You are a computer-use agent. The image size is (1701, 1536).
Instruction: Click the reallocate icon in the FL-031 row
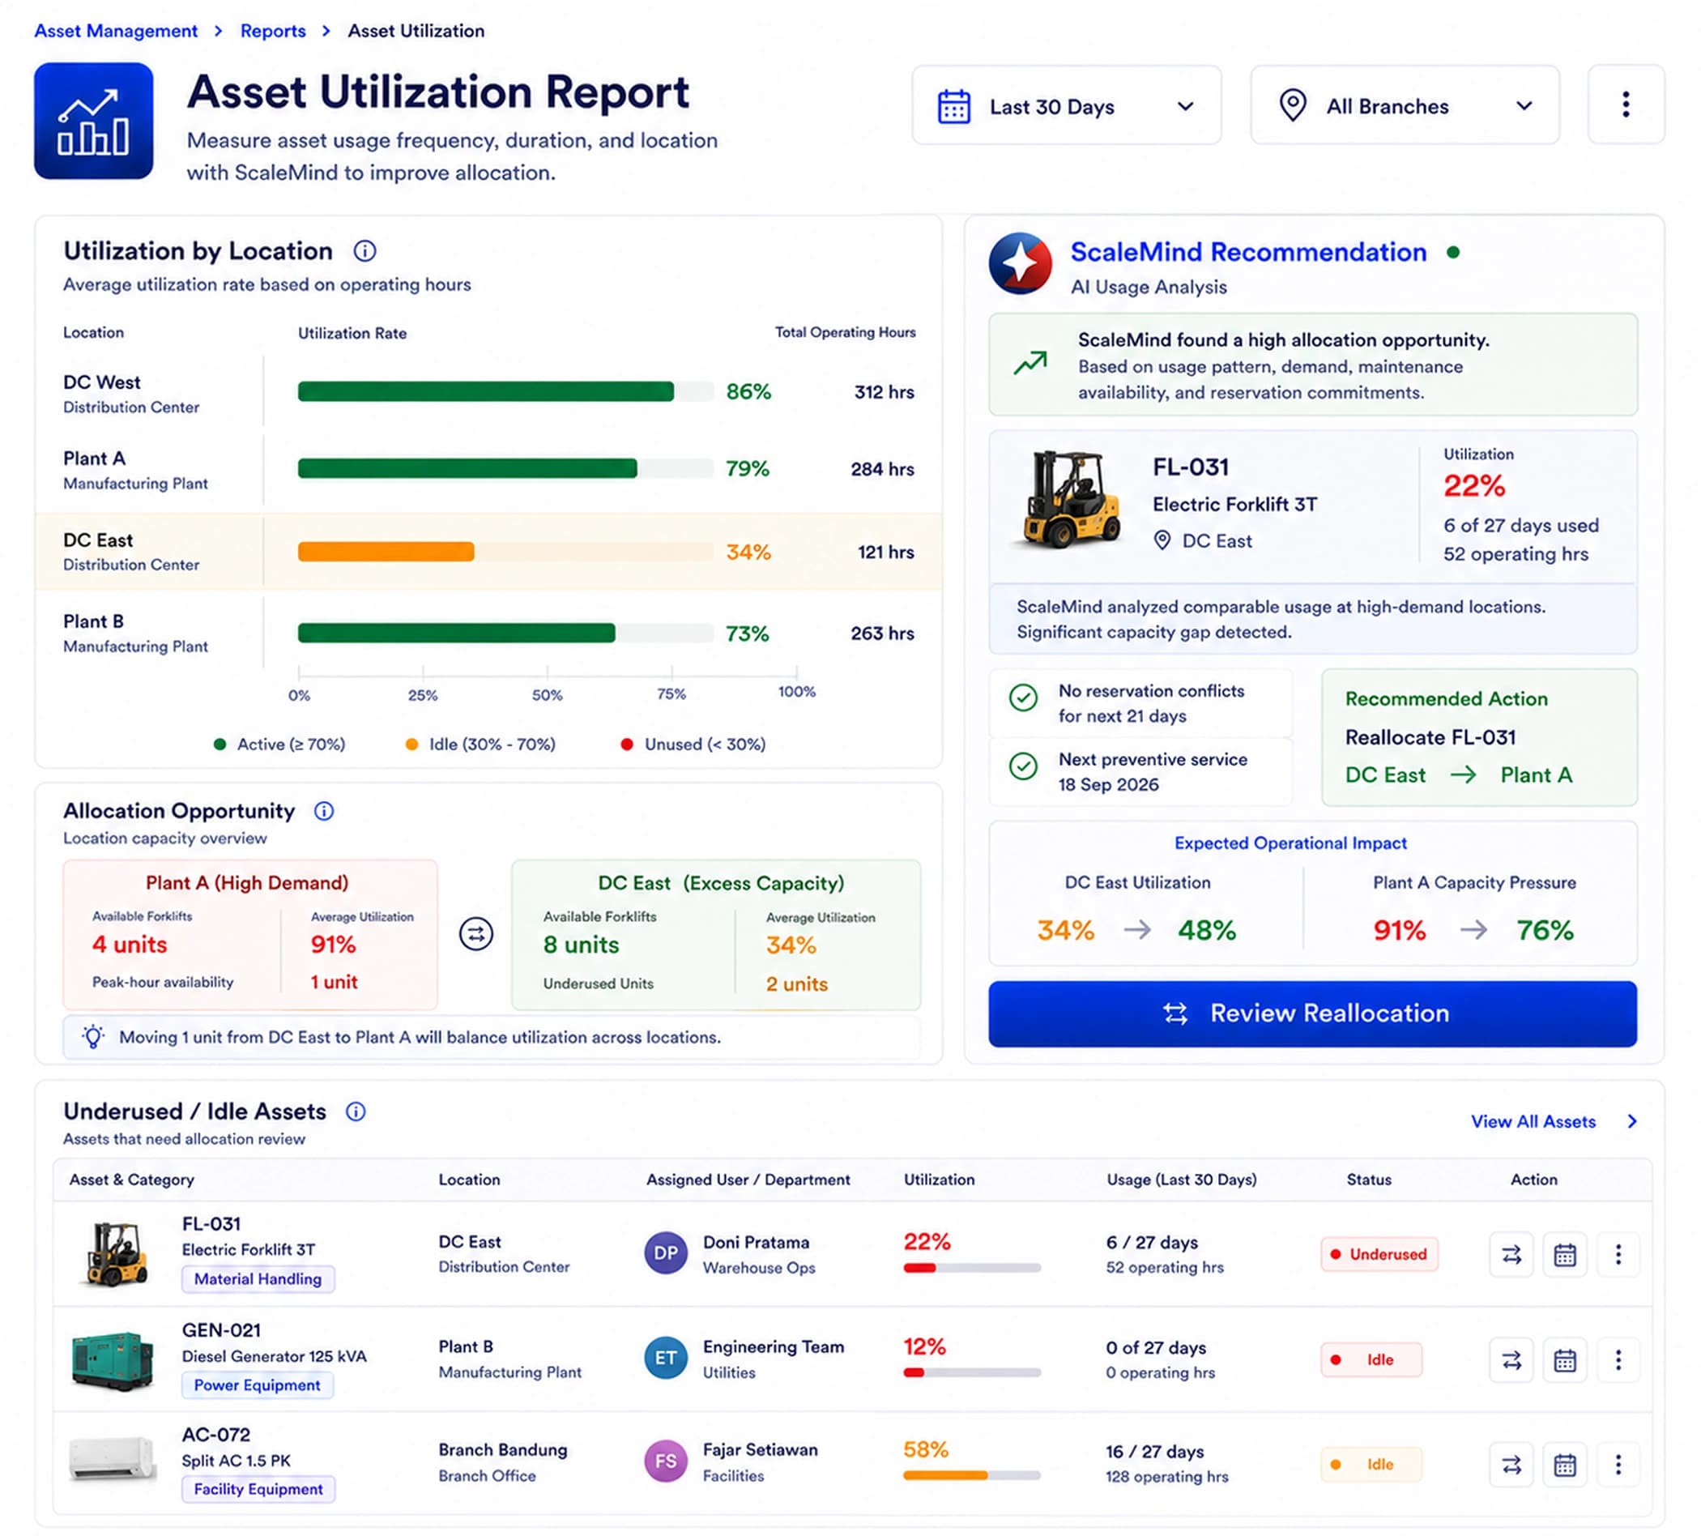1511,1255
